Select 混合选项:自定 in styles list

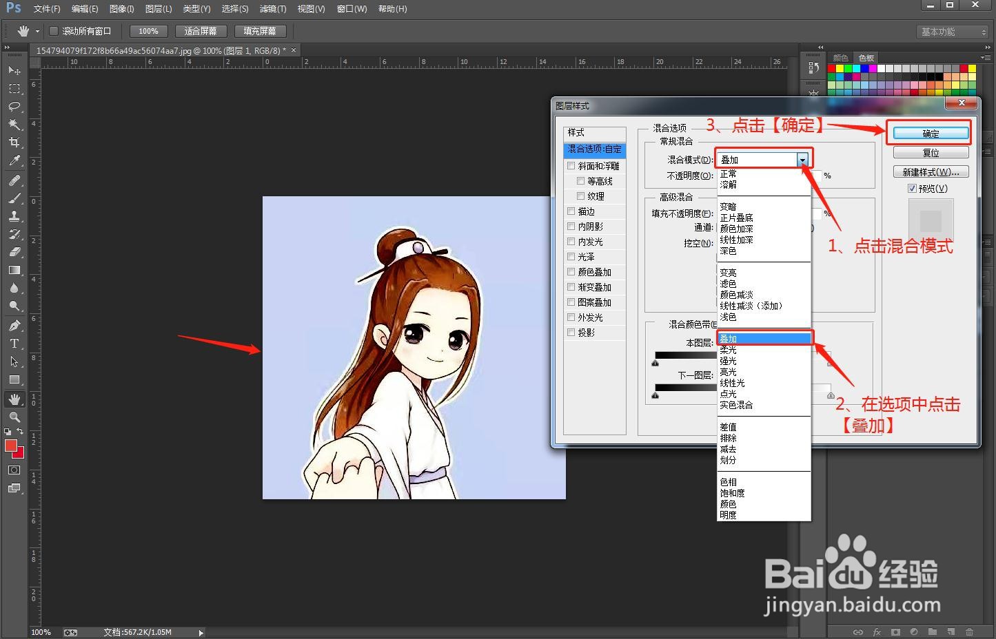coord(594,149)
